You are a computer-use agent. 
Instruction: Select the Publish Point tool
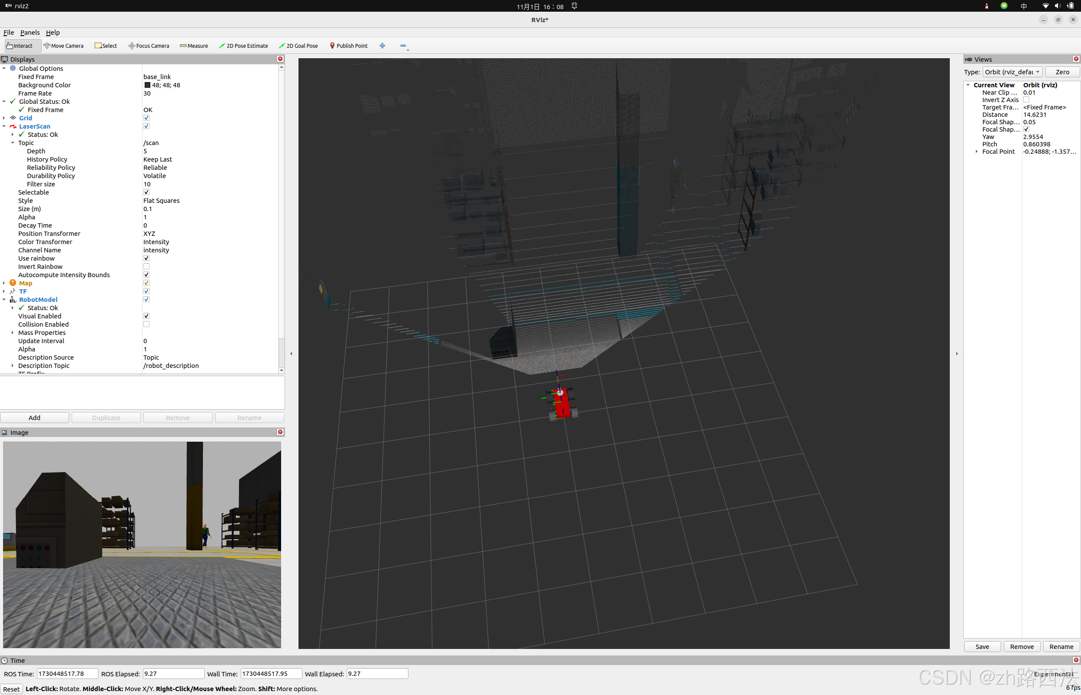click(348, 46)
